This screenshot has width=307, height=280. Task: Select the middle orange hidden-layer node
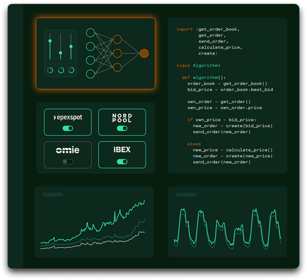(x=117, y=53)
